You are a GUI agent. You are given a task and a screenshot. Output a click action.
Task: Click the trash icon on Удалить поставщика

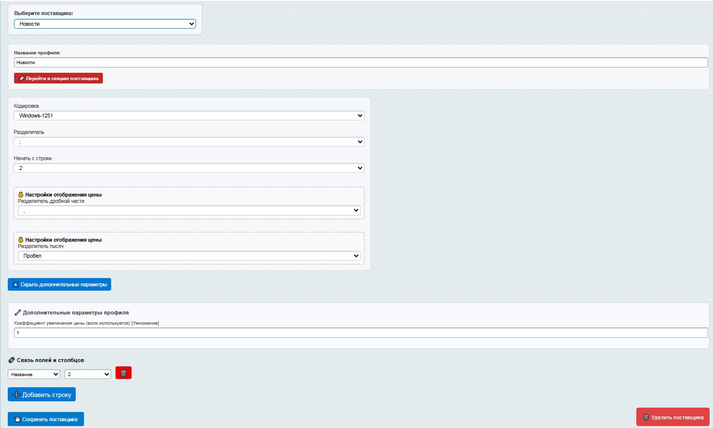[646, 417]
